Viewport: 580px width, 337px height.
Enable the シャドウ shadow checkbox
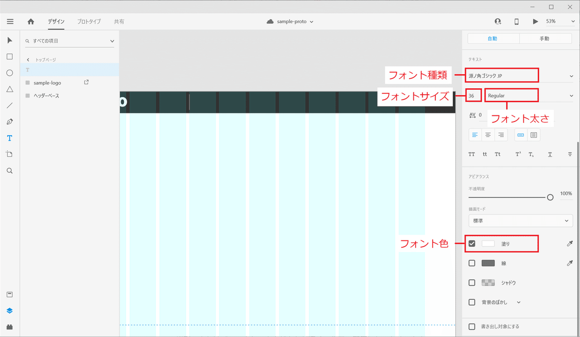click(x=472, y=282)
